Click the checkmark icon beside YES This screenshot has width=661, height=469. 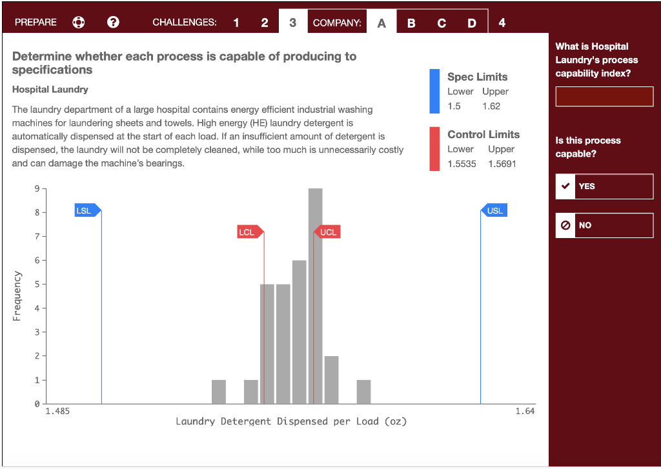565,186
